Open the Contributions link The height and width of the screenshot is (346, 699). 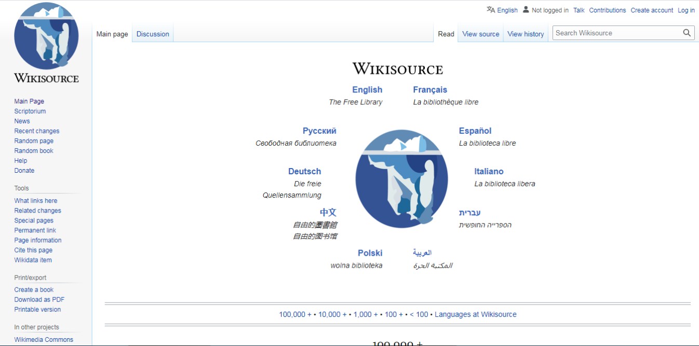pos(608,10)
